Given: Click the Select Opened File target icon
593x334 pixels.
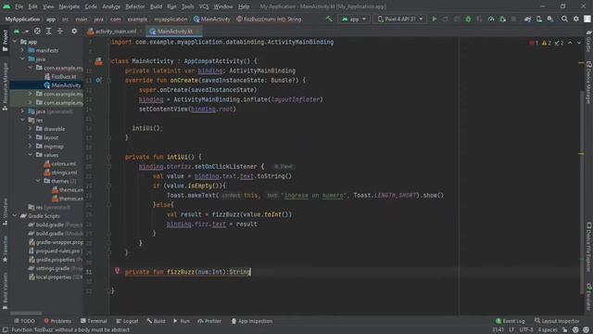Looking at the screenshot, I should pos(37,31).
